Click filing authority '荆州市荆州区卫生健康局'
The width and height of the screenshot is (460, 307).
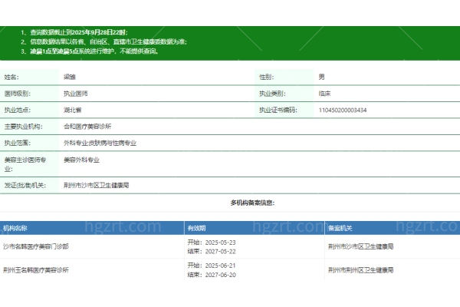360,270
